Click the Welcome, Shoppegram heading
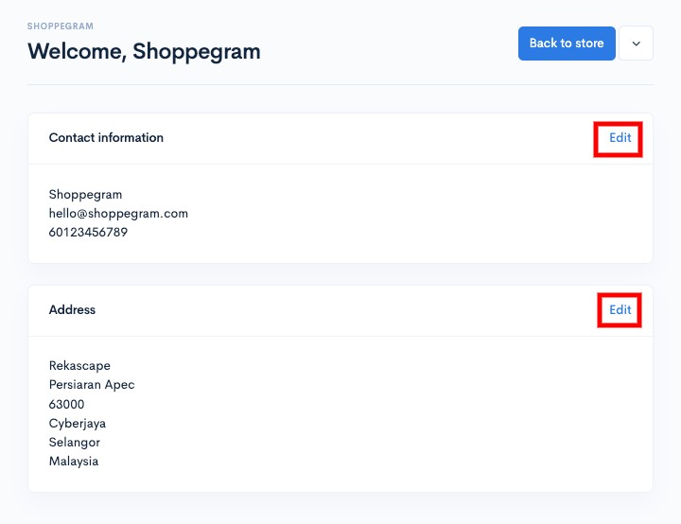The width and height of the screenshot is (681, 524). pyautogui.click(x=144, y=51)
